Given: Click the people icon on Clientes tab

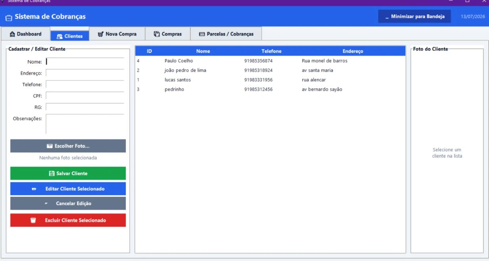Looking at the screenshot, I should (x=59, y=36).
